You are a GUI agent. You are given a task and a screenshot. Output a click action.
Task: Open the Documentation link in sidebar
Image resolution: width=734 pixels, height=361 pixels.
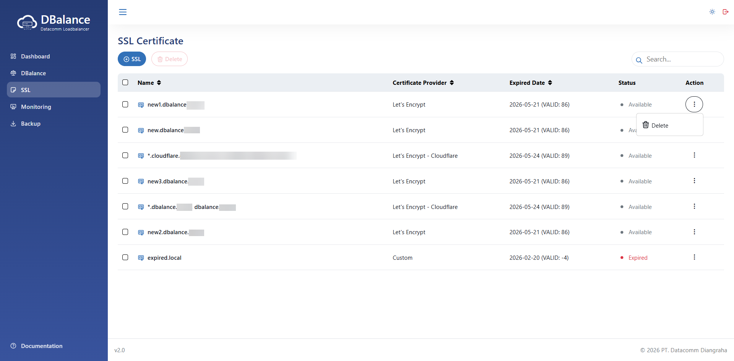click(41, 346)
